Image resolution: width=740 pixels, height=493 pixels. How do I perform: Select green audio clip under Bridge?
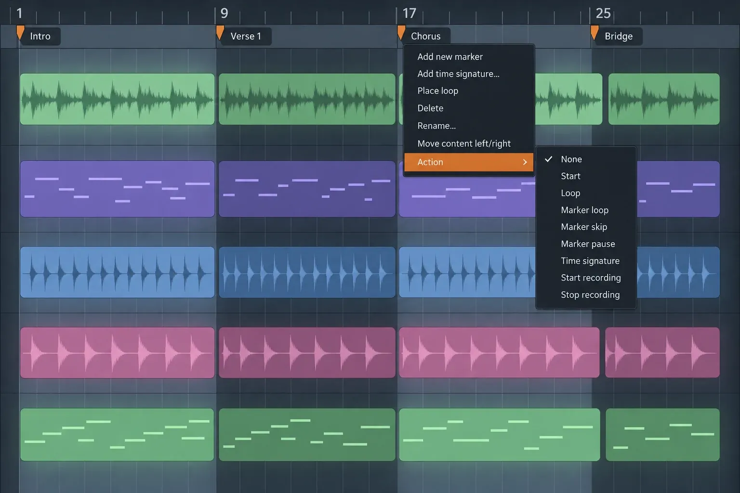point(664,99)
